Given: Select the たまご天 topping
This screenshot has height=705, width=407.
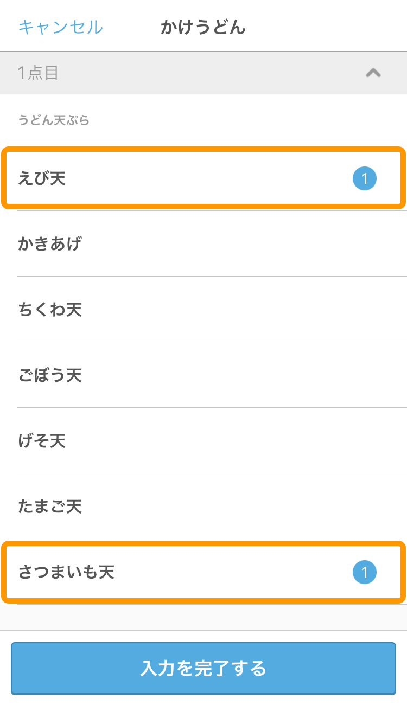Looking at the screenshot, I should pyautogui.click(x=203, y=507).
